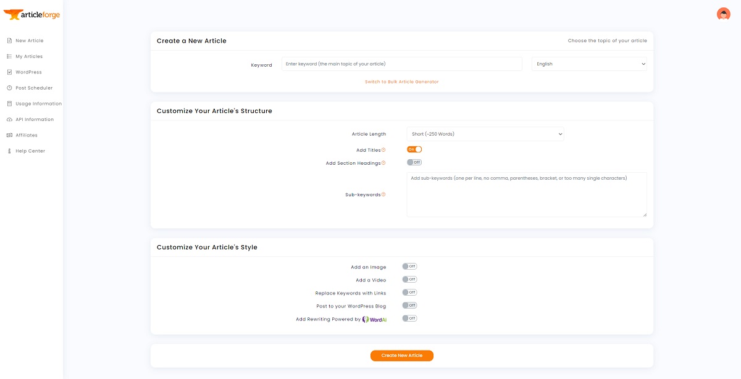Click the WordPress sidebar icon
The width and height of the screenshot is (741, 379).
tap(9, 72)
